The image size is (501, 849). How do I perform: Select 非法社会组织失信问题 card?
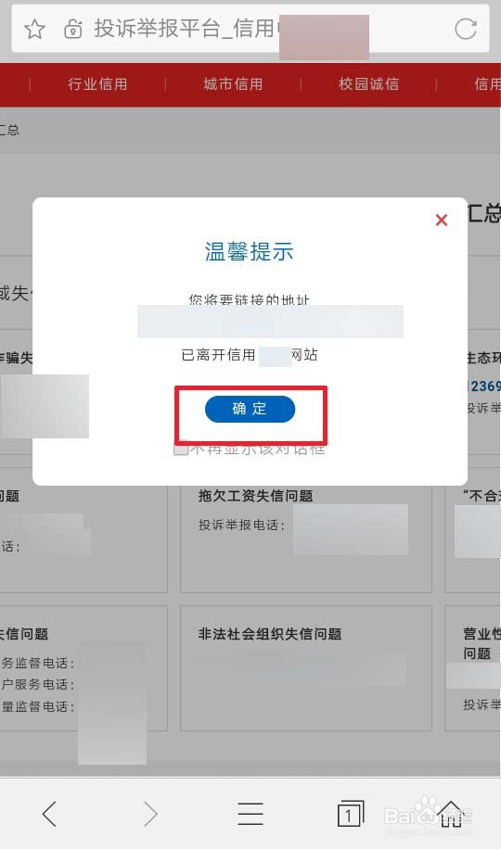[x=306, y=668]
